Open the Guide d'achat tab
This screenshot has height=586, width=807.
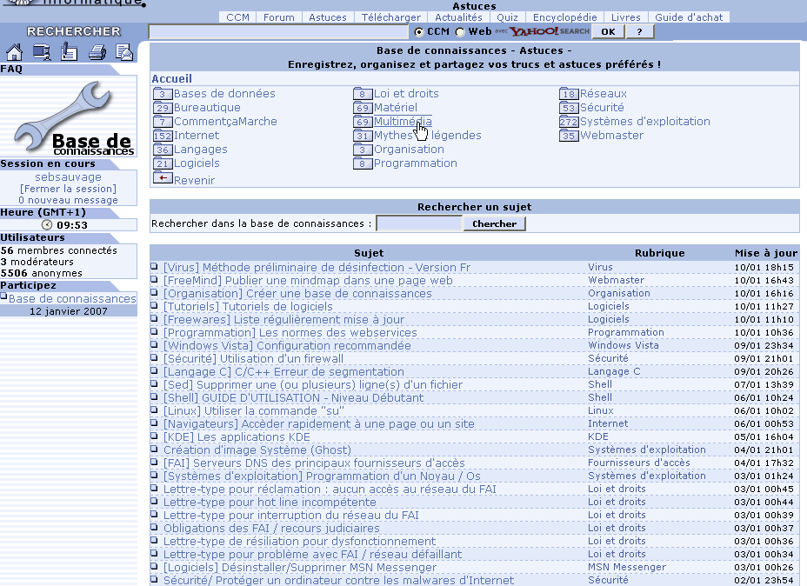(x=689, y=17)
